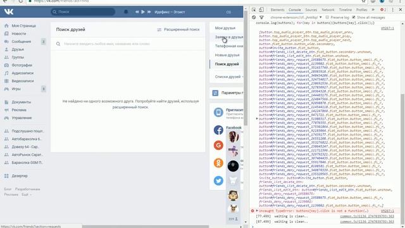Viewport: 405px width, 228px height.
Task: Open Управление in left sidebar
Action: pyautogui.click(x=22, y=118)
